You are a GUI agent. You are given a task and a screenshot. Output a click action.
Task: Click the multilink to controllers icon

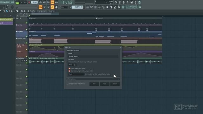[56, 7]
